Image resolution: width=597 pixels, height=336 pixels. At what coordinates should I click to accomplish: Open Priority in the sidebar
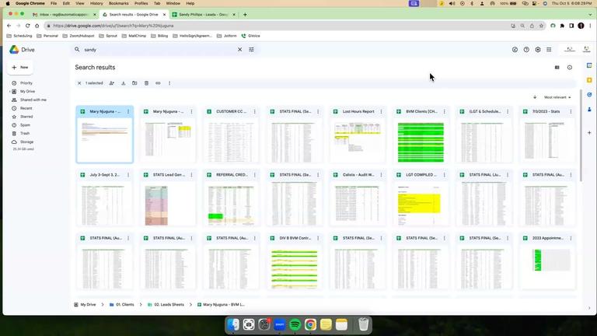click(x=26, y=83)
